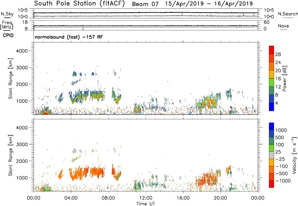Click the '10^5' tick on the N.Sky axis
This screenshot has height=206, width=298.
click(x=23, y=10)
